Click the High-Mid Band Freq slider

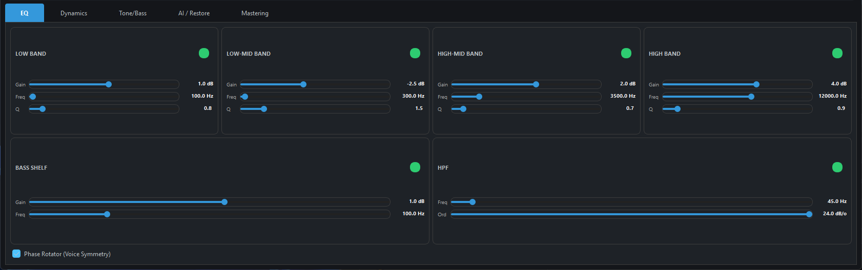(526, 97)
